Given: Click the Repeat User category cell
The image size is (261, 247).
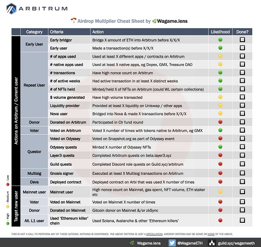Looking at the screenshot, I should point(34,85).
